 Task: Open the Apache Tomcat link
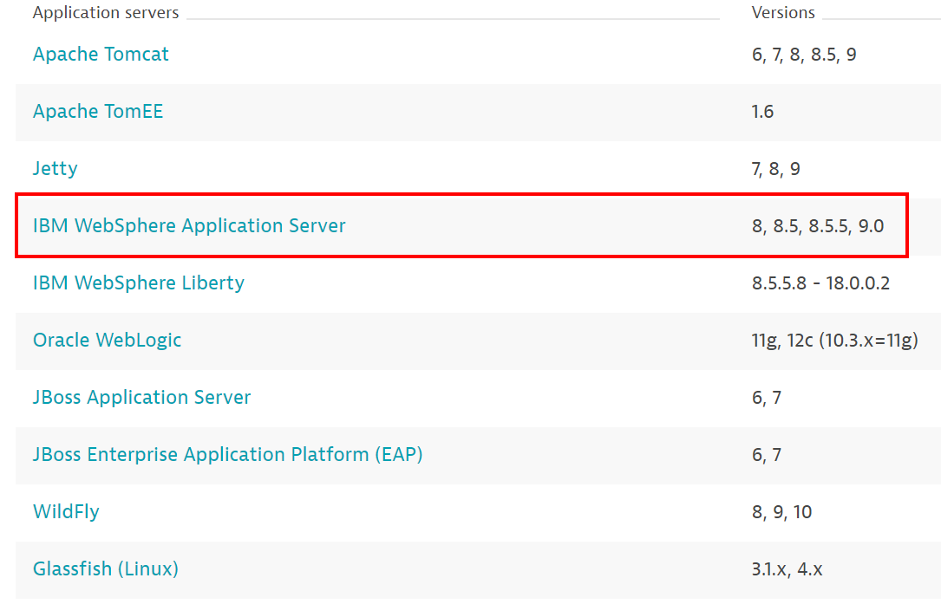pos(101,54)
